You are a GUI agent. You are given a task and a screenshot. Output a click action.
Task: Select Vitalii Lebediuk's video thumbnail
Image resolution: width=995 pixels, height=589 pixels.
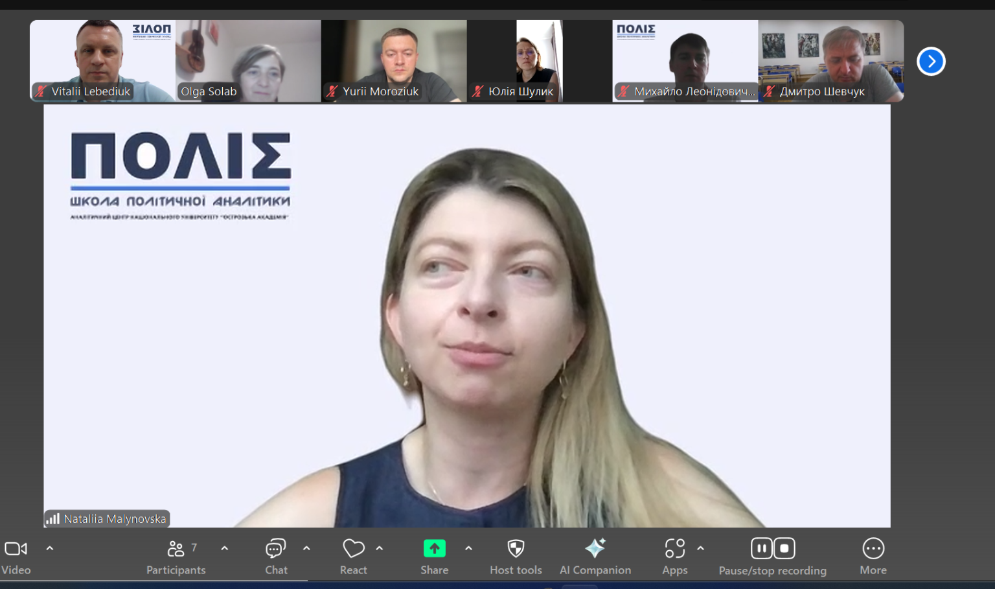pyautogui.click(x=102, y=60)
